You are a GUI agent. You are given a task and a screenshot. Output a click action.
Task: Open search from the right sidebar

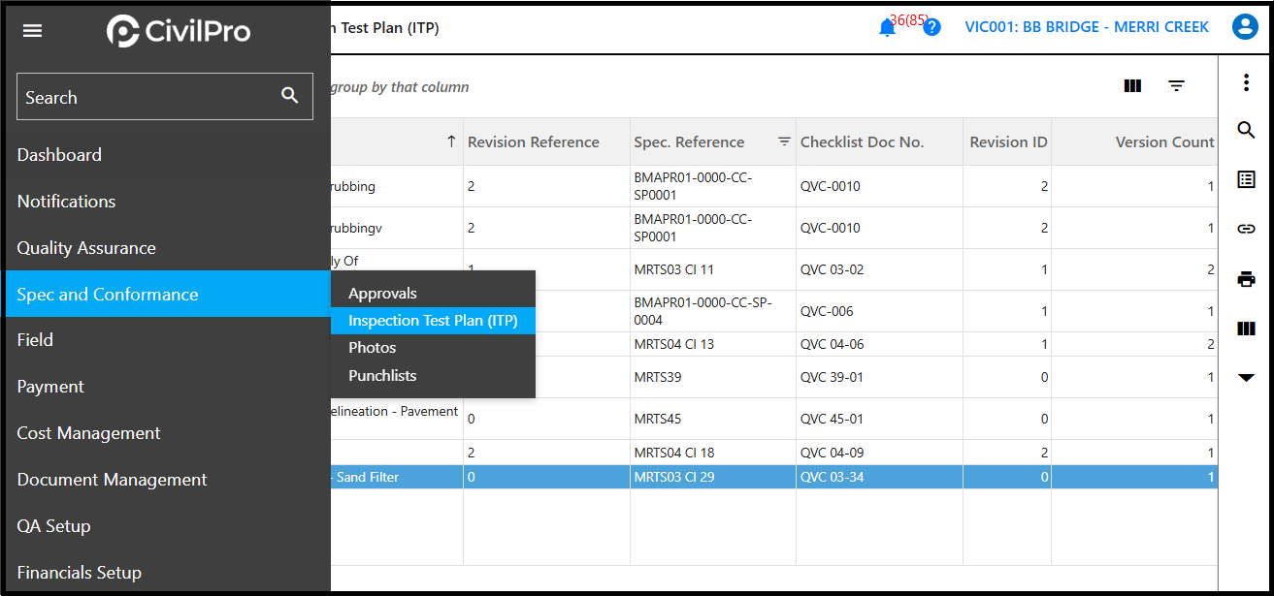(1246, 130)
